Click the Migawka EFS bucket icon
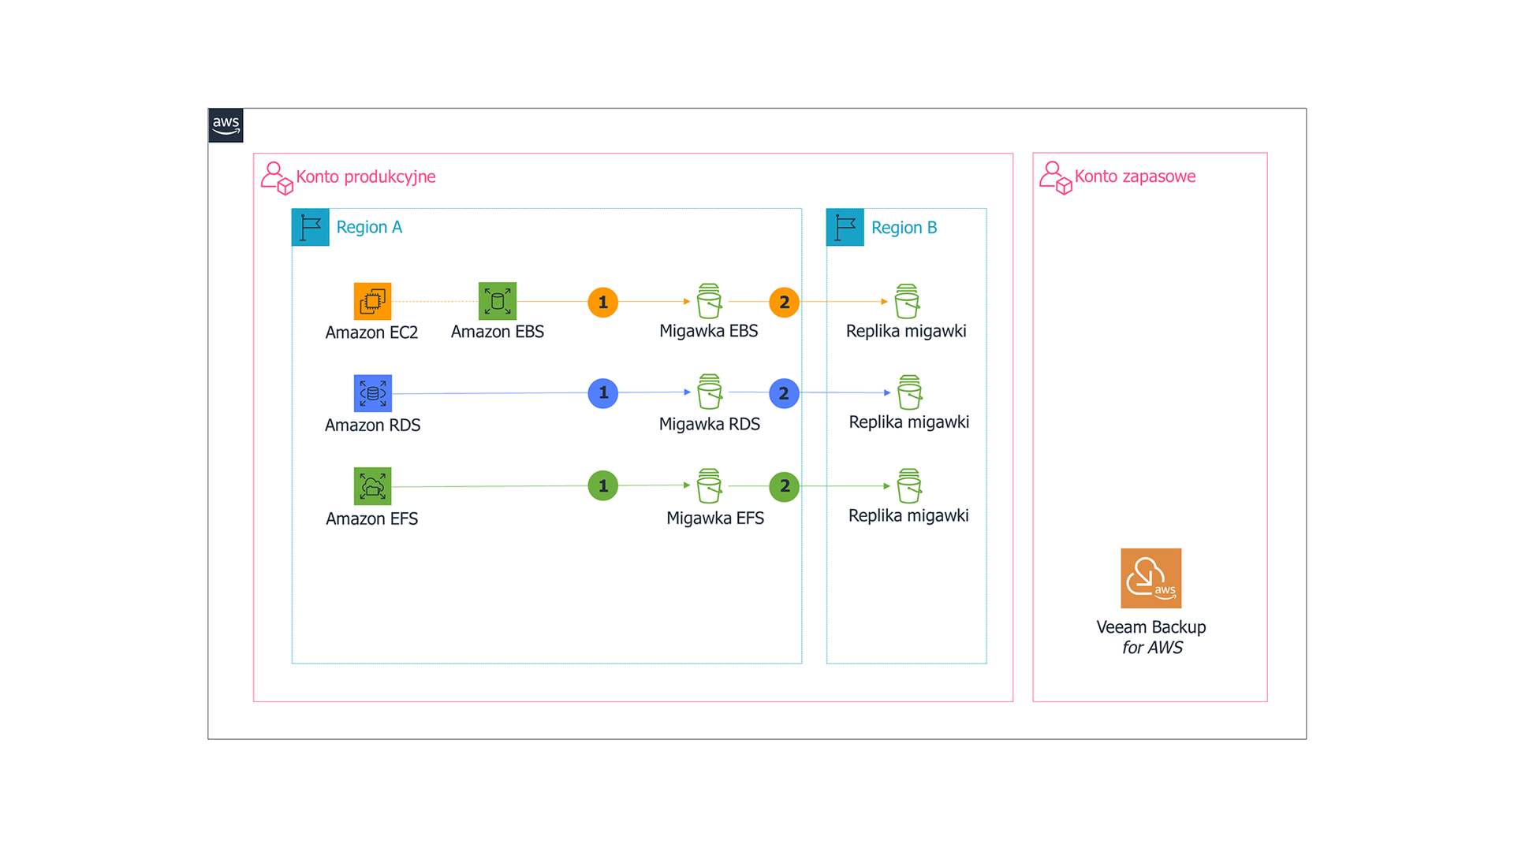The height and width of the screenshot is (851, 1514). (709, 486)
